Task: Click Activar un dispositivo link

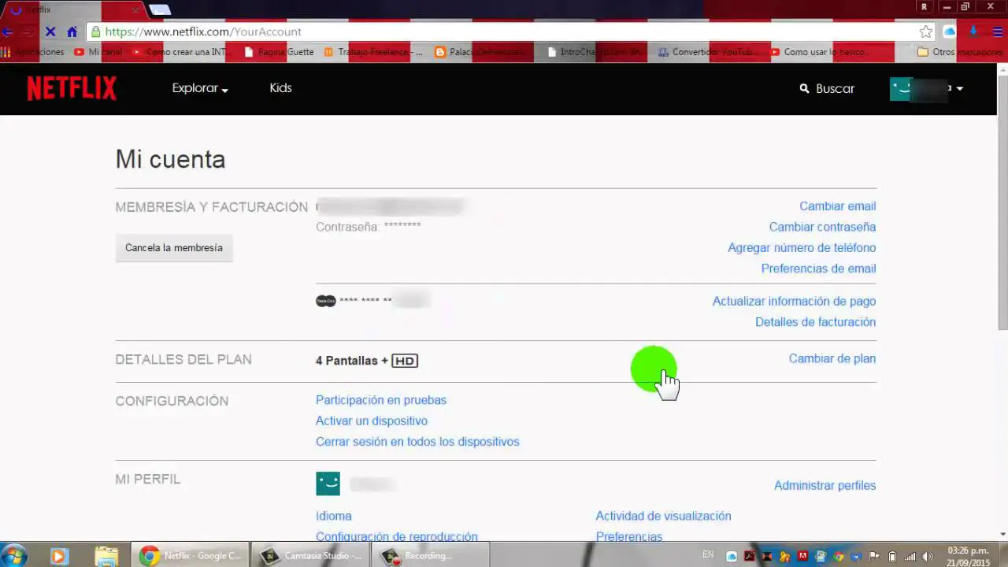Action: (372, 421)
